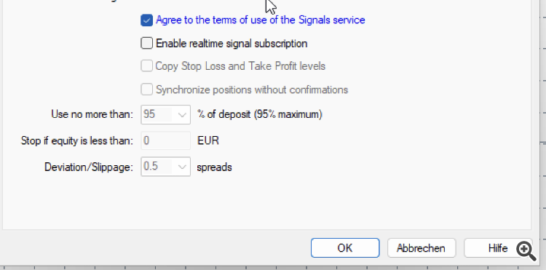Confirm the dialog with the OK button

[345, 247]
